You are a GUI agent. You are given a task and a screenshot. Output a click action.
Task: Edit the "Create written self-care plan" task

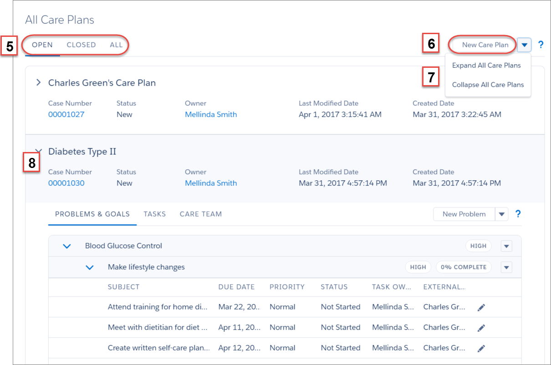(481, 348)
